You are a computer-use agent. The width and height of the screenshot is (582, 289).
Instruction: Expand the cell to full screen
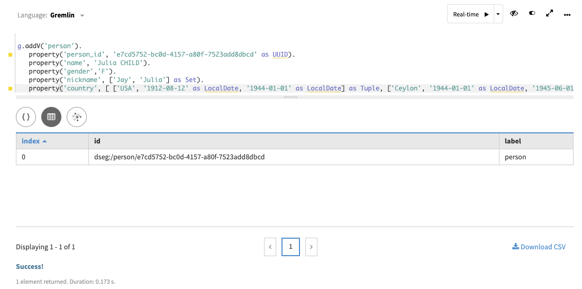pyautogui.click(x=549, y=14)
